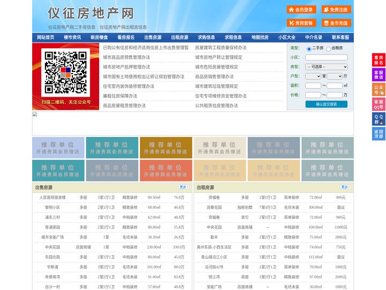
Task: Click 更多 in 出售房源 header
Action: (x=184, y=187)
